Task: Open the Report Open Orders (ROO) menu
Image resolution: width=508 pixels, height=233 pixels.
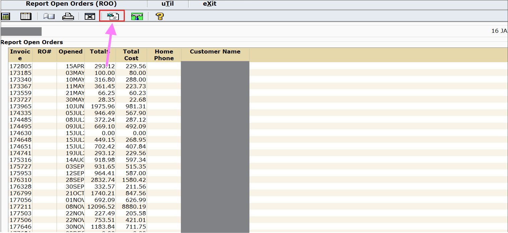Action: coord(71,4)
